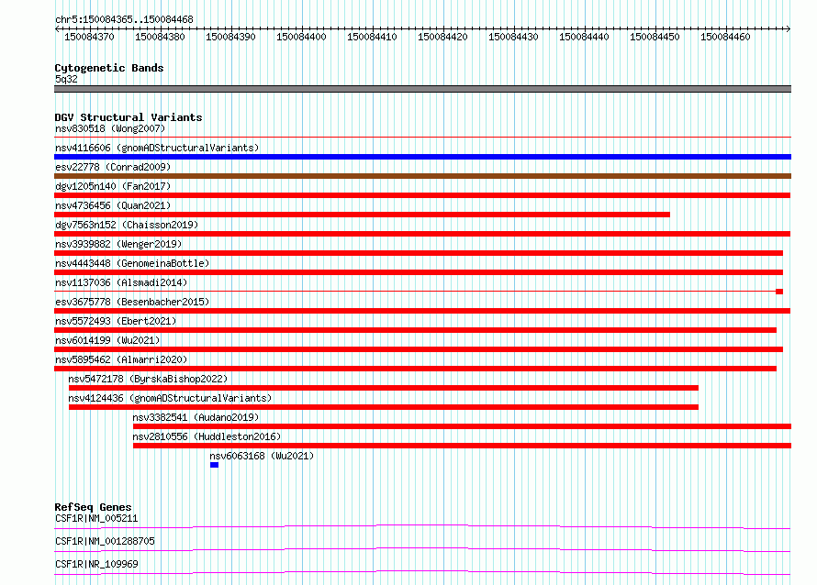Image resolution: width=817 pixels, height=585 pixels.
Task: Open CSF1R|NM_005211 gene label
Action: coord(96,518)
